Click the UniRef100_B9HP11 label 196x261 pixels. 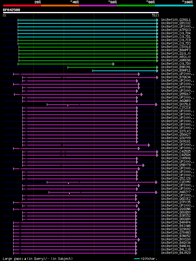click(176, 70)
